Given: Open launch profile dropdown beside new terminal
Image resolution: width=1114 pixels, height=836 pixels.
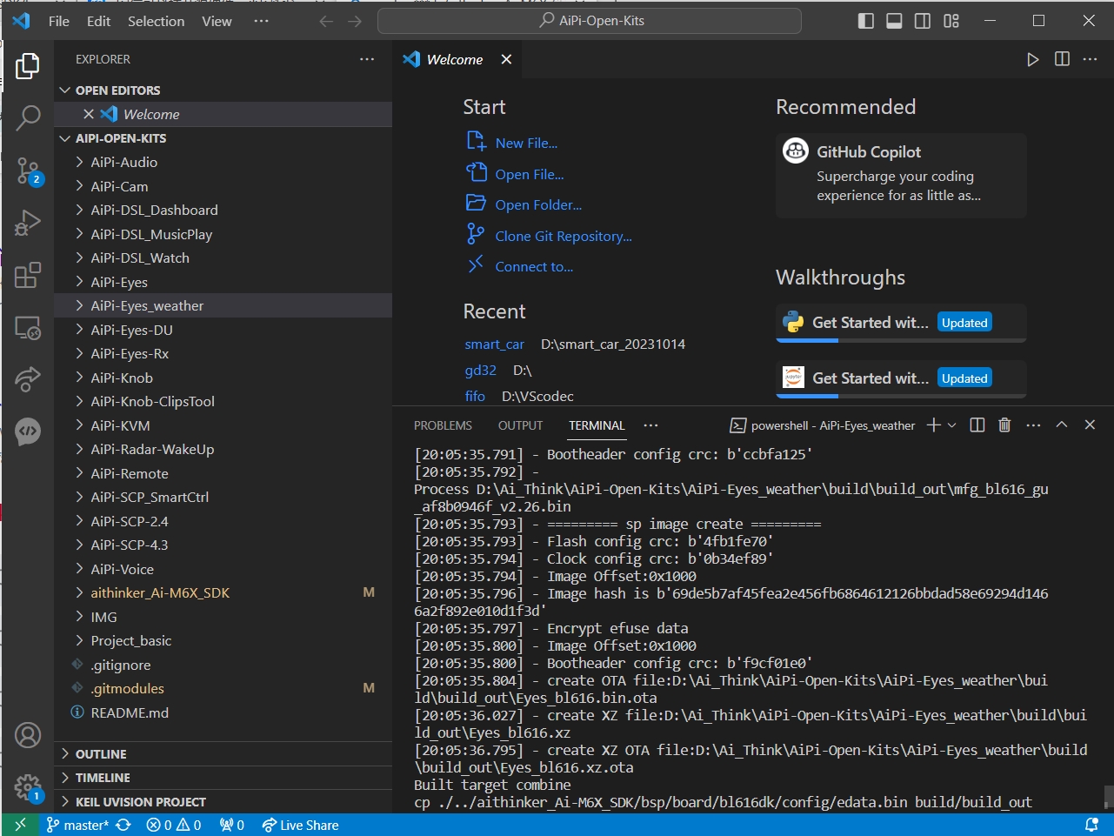Looking at the screenshot, I should pos(952,425).
